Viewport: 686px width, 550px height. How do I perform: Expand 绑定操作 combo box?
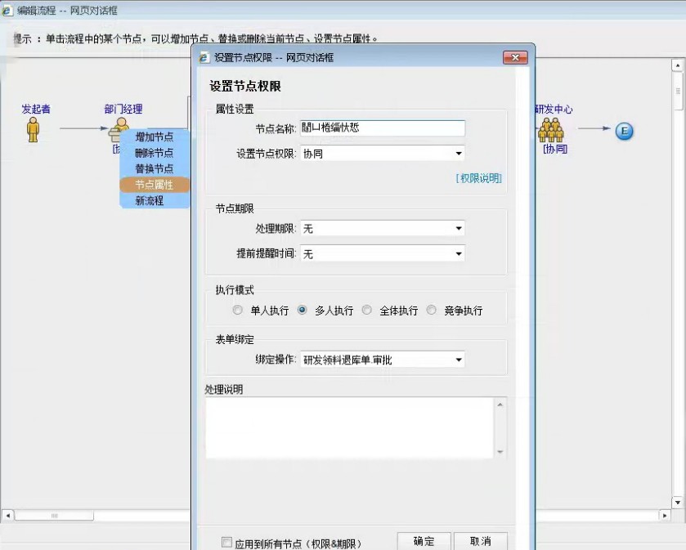click(x=459, y=360)
